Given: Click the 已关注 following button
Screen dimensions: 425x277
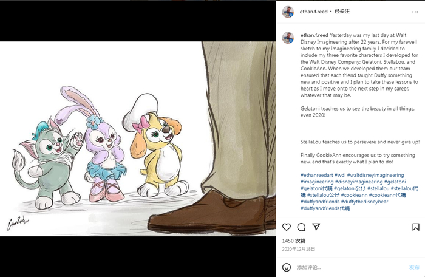Looking at the screenshot, I should click(x=342, y=11).
